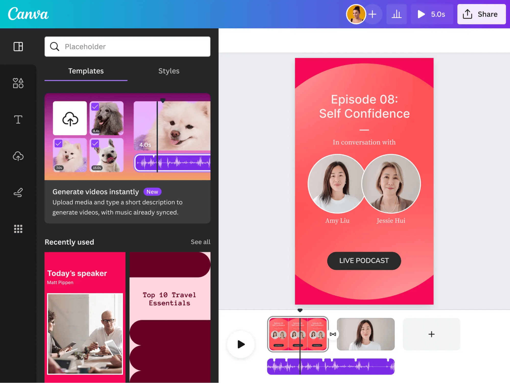Click the Hide/Show panels icon top-left
510x383 pixels.
(x=18, y=46)
